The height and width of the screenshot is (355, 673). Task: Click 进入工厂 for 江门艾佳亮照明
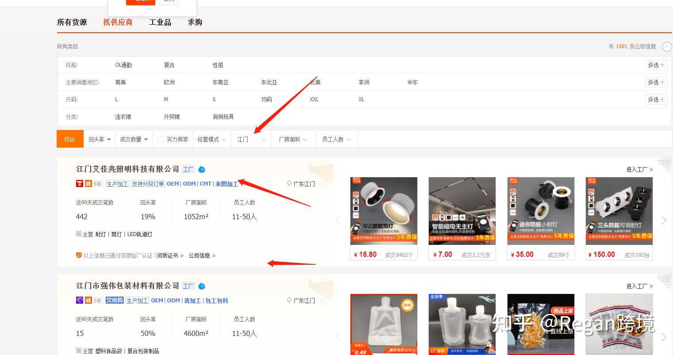tap(639, 169)
